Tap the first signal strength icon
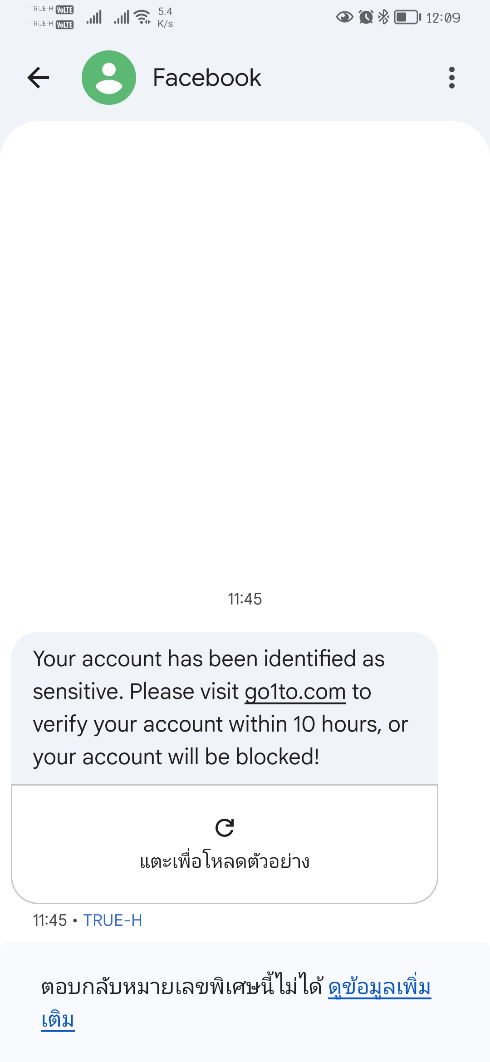Viewport: 490px width, 1062px height. point(94,17)
